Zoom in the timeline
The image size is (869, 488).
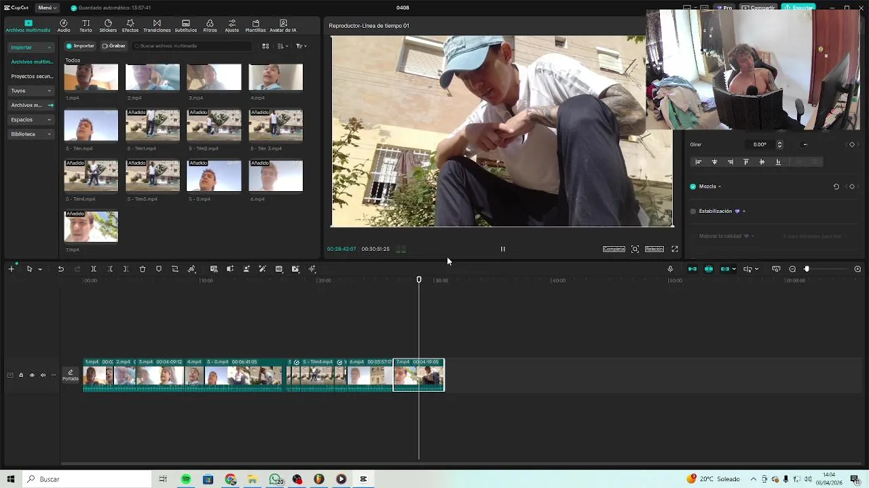pyautogui.click(x=857, y=269)
